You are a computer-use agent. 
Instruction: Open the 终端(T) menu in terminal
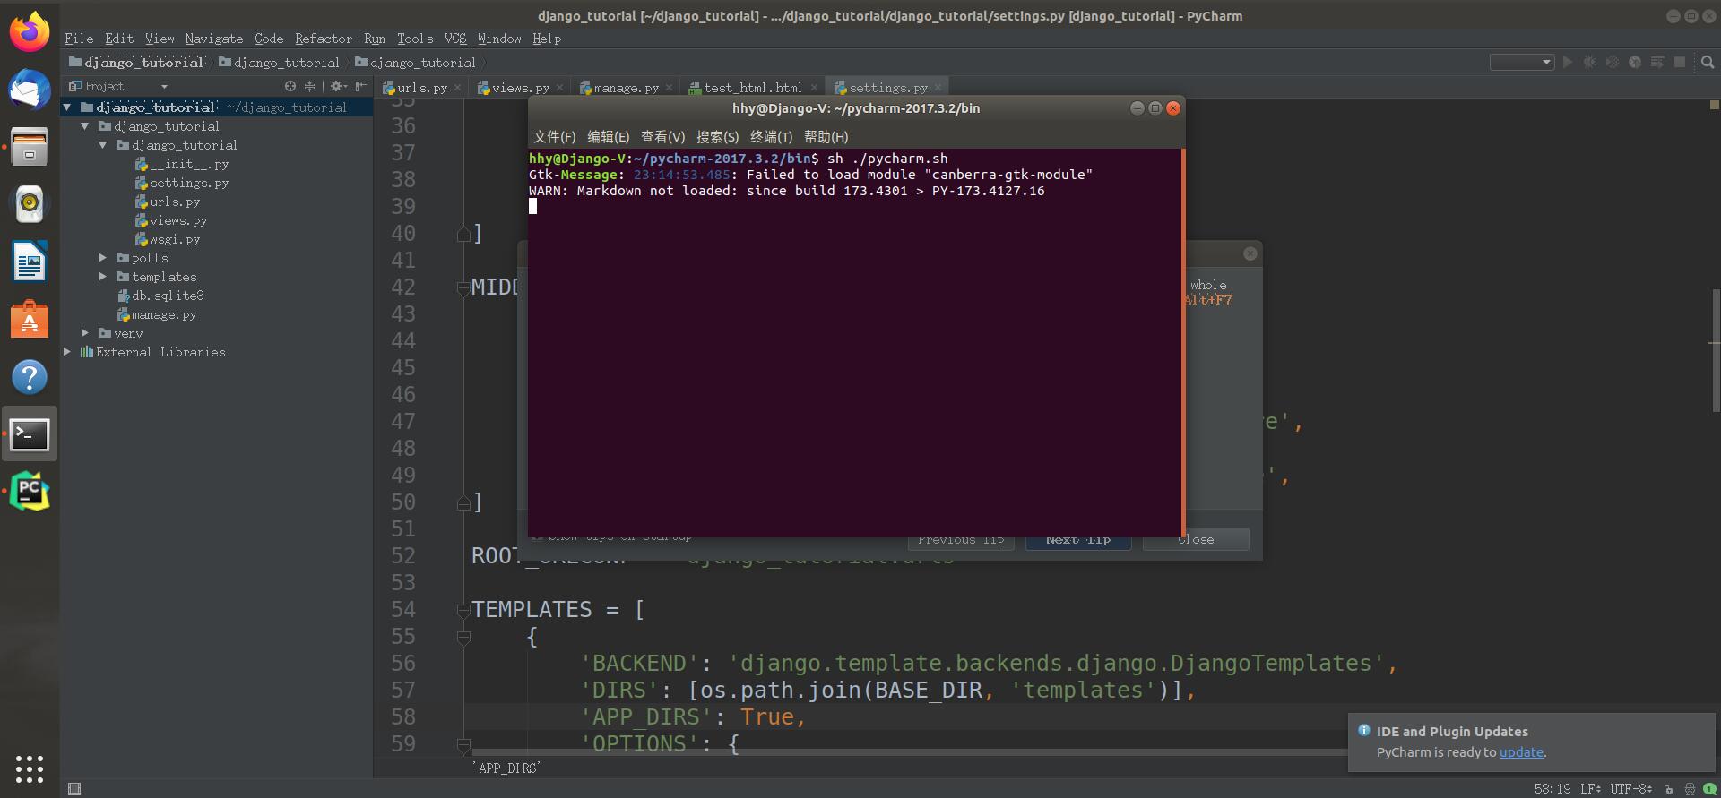771,137
